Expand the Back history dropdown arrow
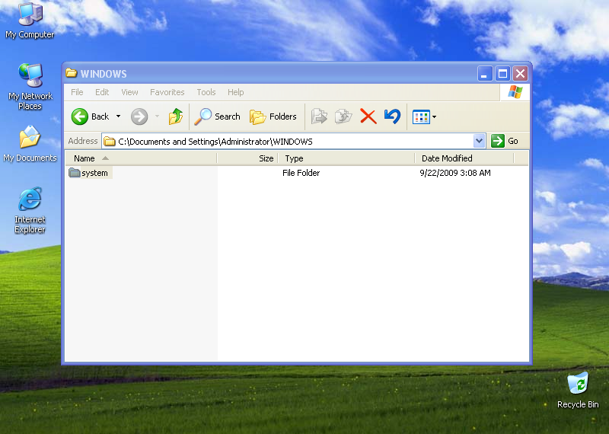 (118, 116)
